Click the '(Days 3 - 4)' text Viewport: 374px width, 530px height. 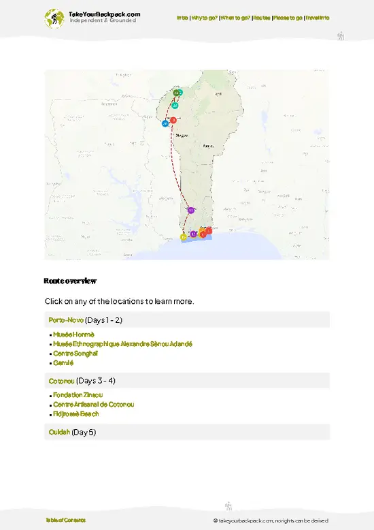pyautogui.click(x=96, y=381)
